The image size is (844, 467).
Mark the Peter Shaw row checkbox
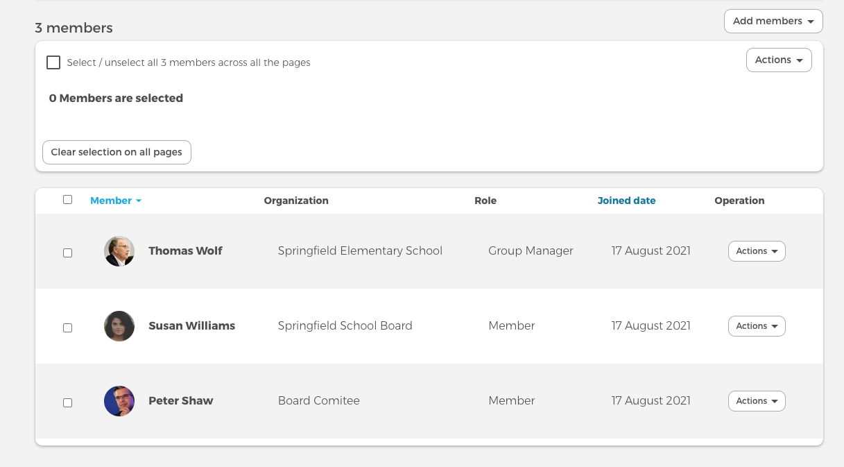67,403
